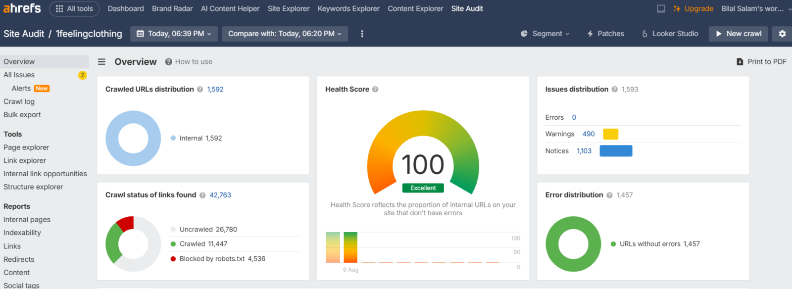Open Redirects report
The height and width of the screenshot is (289, 792).
19,259
